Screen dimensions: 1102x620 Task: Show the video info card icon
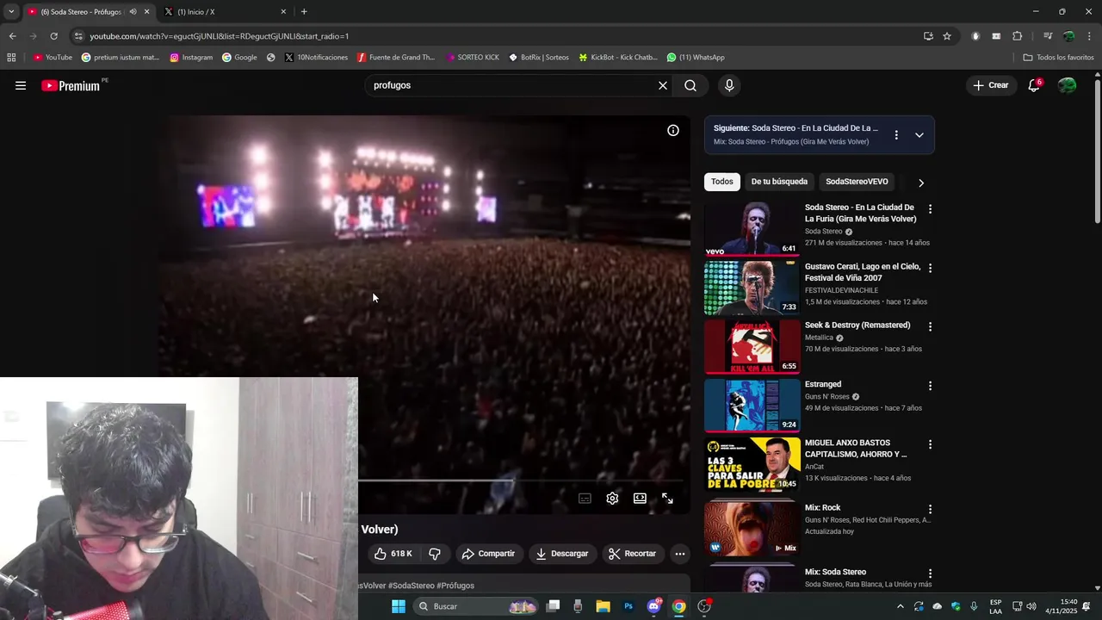[673, 130]
